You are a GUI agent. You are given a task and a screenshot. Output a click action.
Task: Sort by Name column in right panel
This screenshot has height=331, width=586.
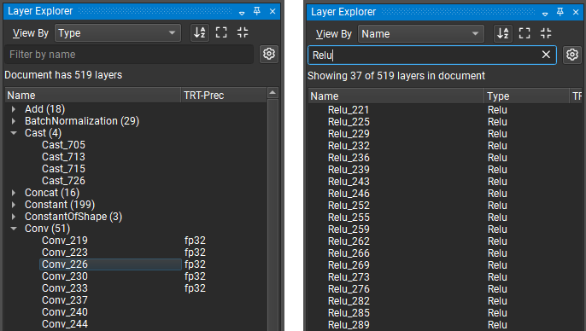396,96
